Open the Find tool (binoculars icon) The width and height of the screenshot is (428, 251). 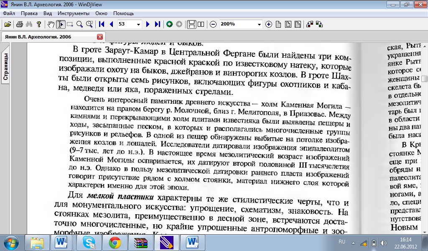click(x=29, y=24)
